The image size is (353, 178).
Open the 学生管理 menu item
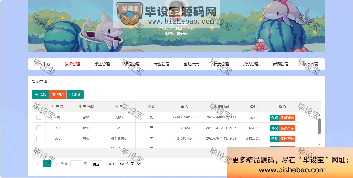pyautogui.click(x=102, y=64)
